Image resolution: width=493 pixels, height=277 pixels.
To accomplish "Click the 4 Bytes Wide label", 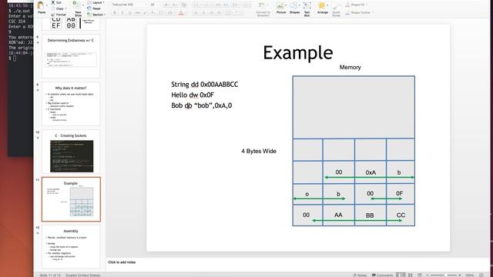I will pos(259,151).
